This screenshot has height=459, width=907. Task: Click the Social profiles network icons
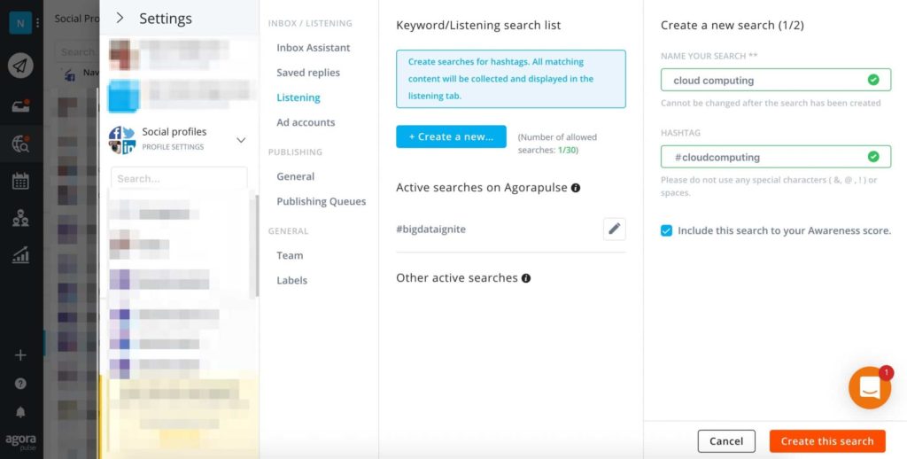tap(122, 139)
